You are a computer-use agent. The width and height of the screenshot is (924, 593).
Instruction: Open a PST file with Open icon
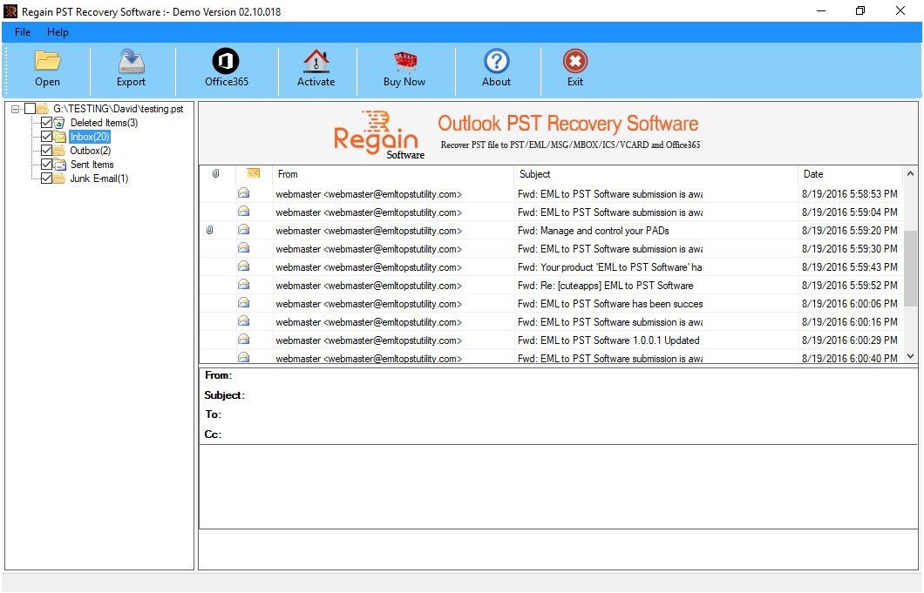tap(47, 61)
